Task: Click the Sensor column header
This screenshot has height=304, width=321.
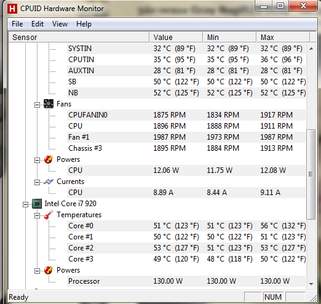Action: 79,37
